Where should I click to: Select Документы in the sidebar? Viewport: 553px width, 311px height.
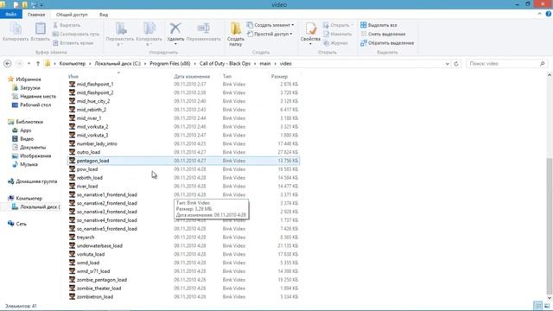pos(33,148)
